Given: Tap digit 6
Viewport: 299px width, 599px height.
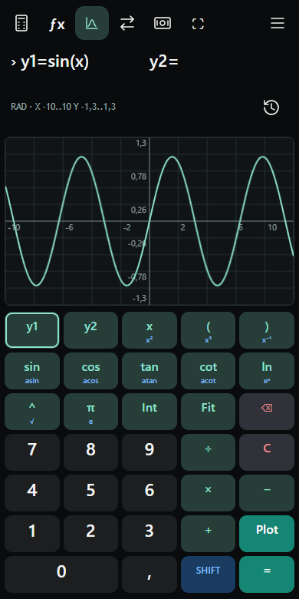Looking at the screenshot, I should 149,493.
